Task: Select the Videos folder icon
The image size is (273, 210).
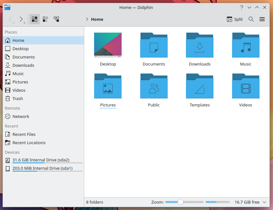Action: (246, 86)
